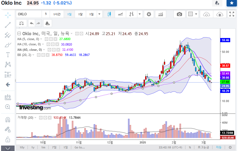Enter fullscreen chart mode

[x=231, y=14]
